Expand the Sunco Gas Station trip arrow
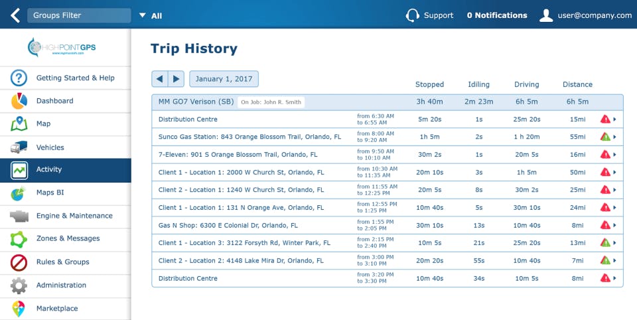This screenshot has width=637, height=320. coord(614,137)
